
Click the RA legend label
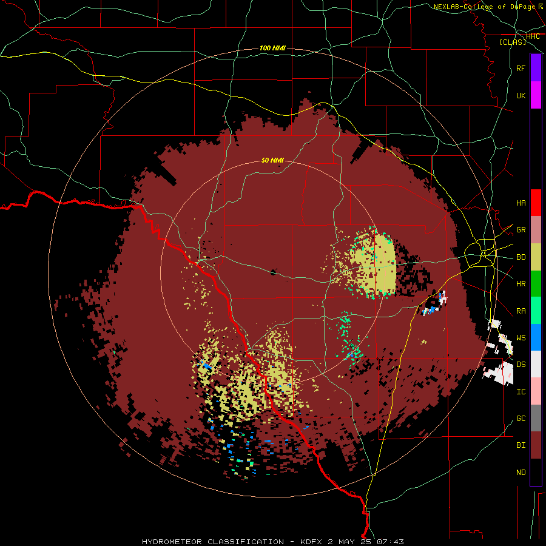[521, 311]
